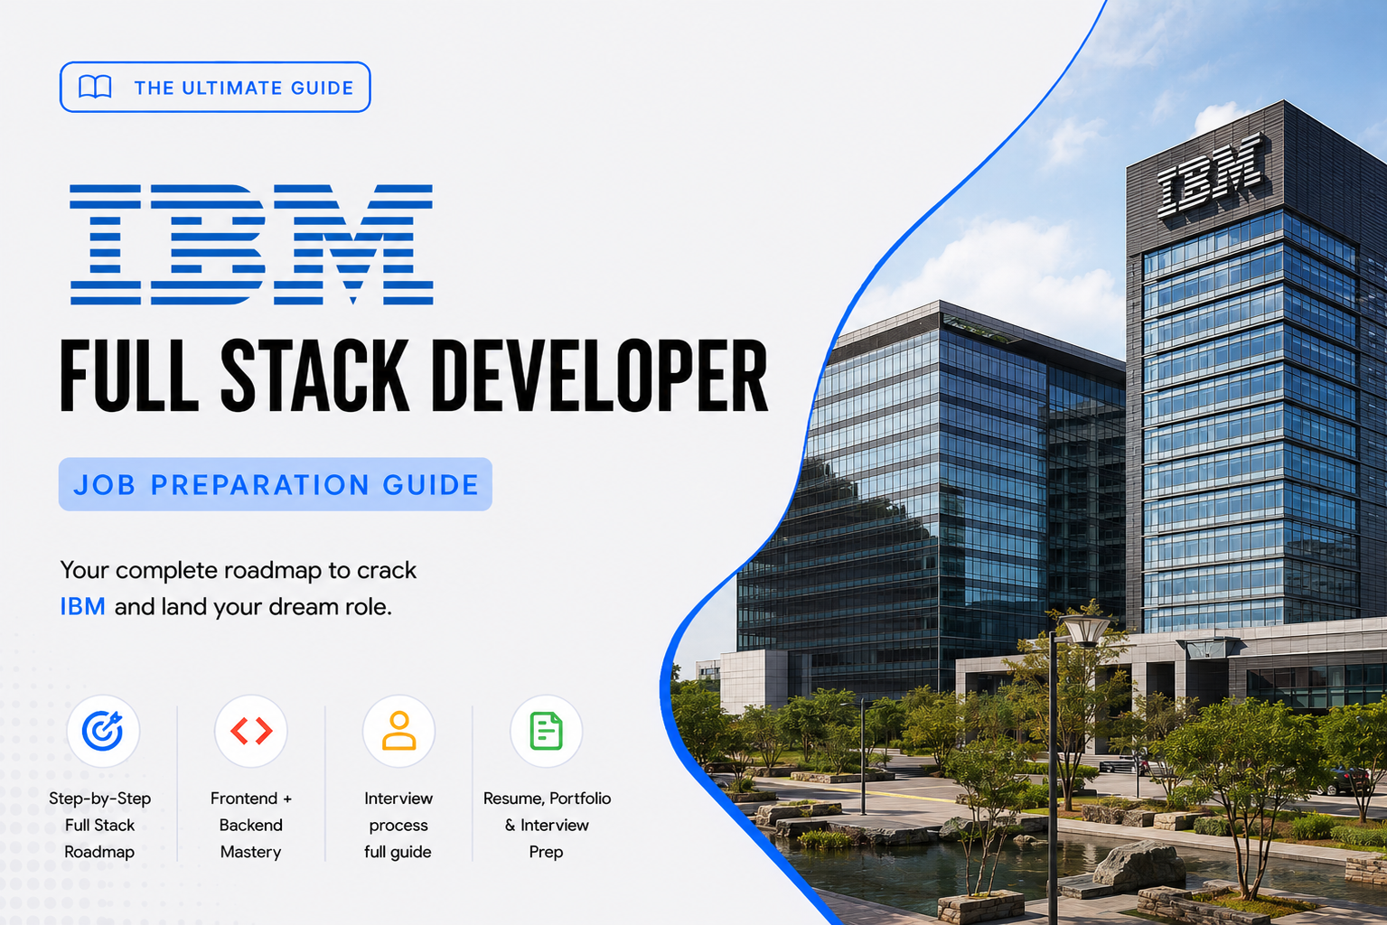Click 'Resume, Portfolio & Interview Prep' caption

pyautogui.click(x=547, y=825)
